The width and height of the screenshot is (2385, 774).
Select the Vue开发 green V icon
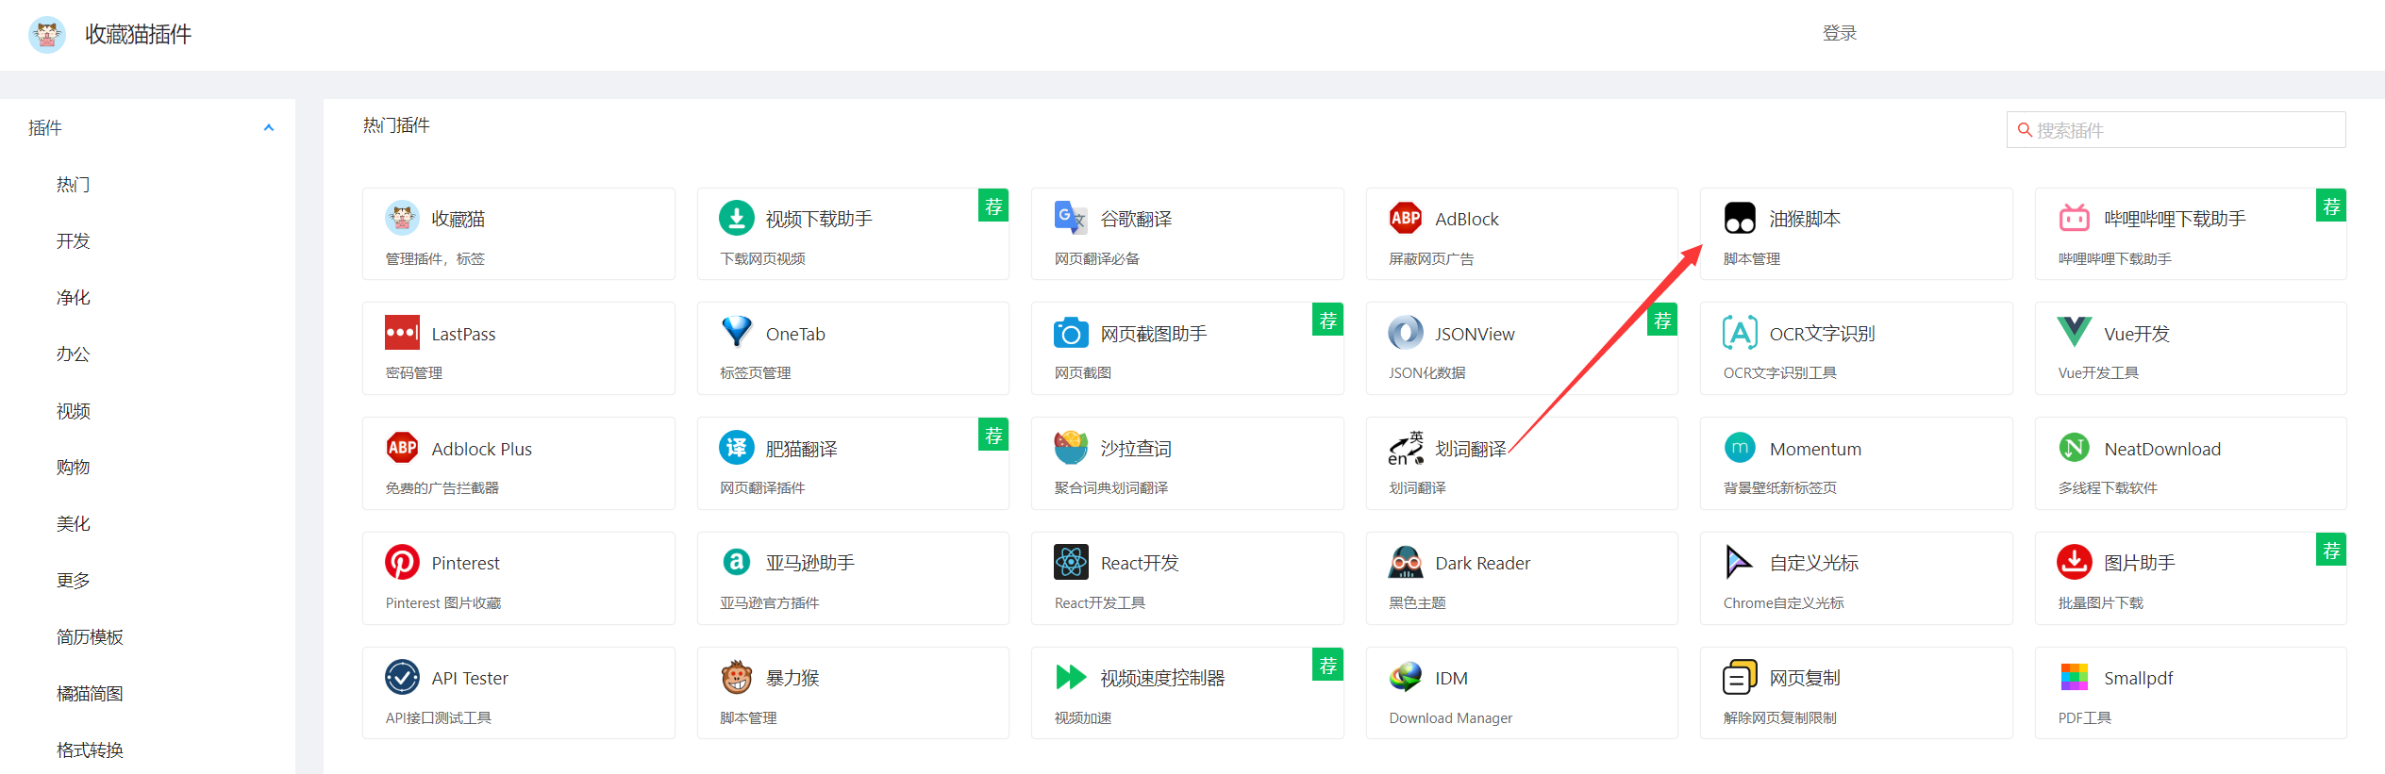(x=2074, y=333)
